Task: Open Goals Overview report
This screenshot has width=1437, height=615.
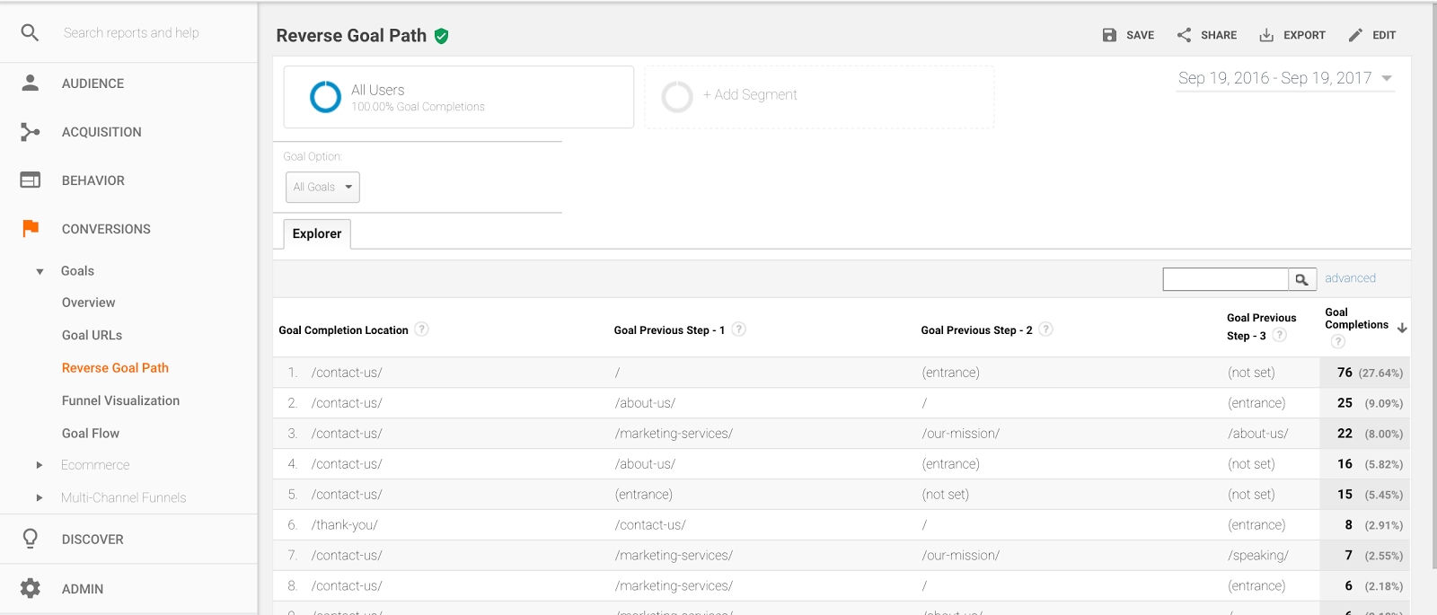Action: [88, 303]
